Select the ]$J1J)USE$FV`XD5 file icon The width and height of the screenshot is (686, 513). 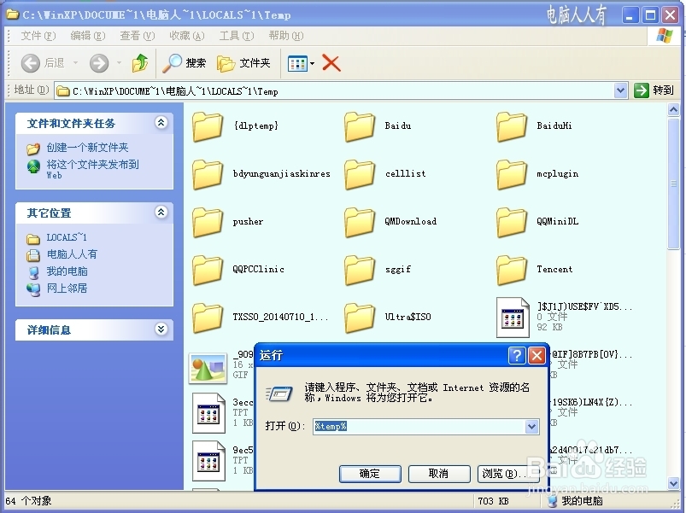[x=513, y=318]
